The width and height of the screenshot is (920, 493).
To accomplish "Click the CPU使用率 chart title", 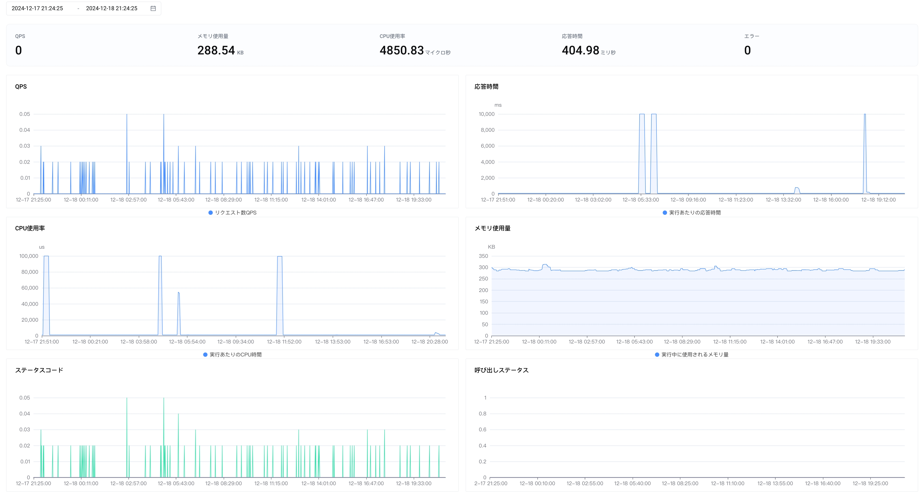I will point(30,228).
